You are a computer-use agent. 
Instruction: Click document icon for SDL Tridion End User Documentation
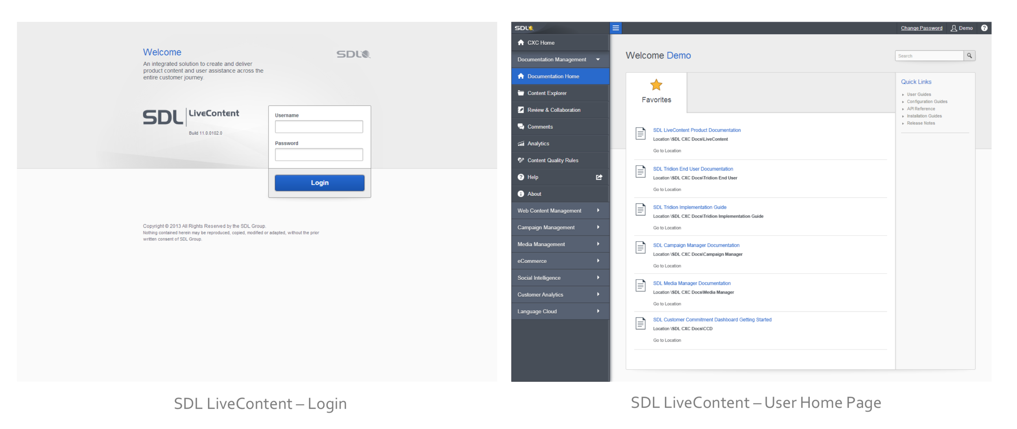[x=640, y=171]
